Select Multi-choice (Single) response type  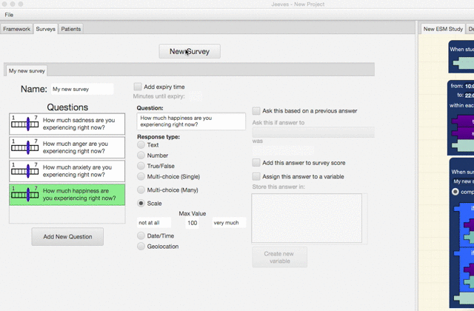point(141,176)
